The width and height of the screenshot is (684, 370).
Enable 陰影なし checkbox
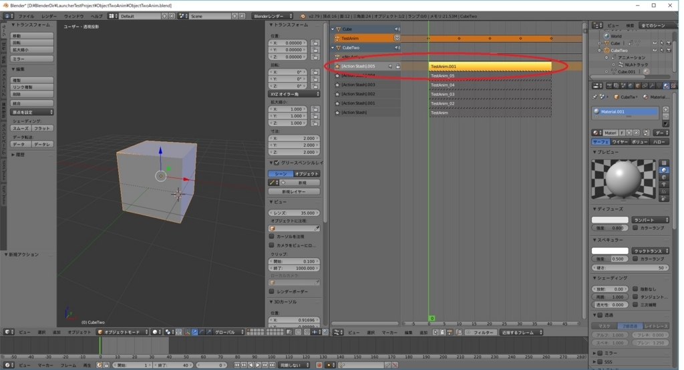click(x=635, y=289)
